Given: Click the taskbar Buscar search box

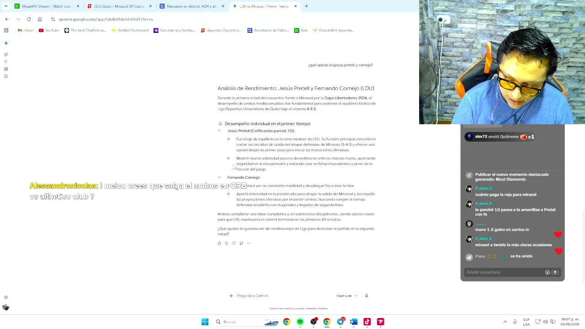Looking at the screenshot, I should (247, 322).
